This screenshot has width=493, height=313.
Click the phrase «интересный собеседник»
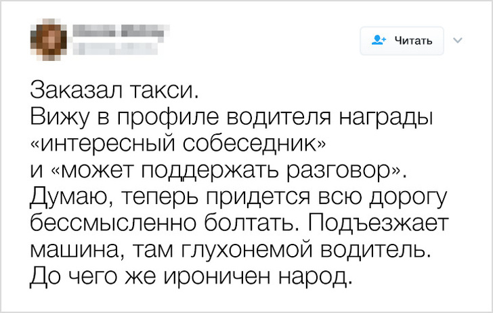tap(179, 144)
